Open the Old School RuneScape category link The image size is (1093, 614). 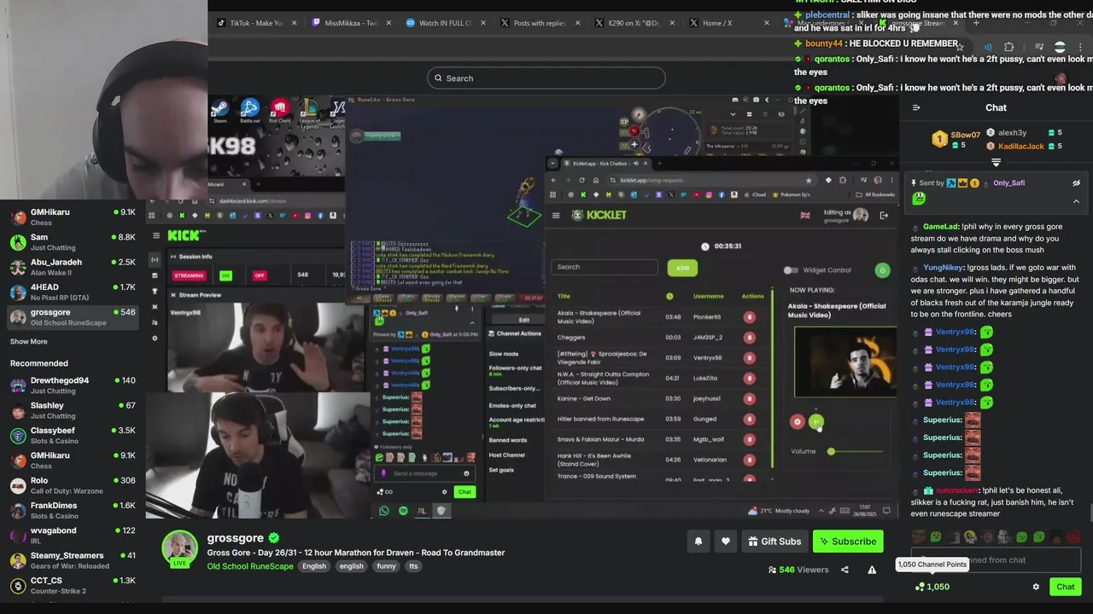pos(250,566)
